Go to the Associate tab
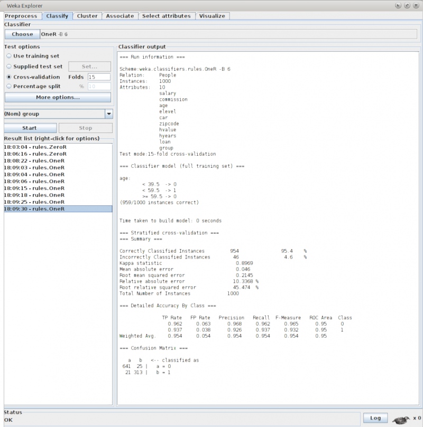 (120, 16)
